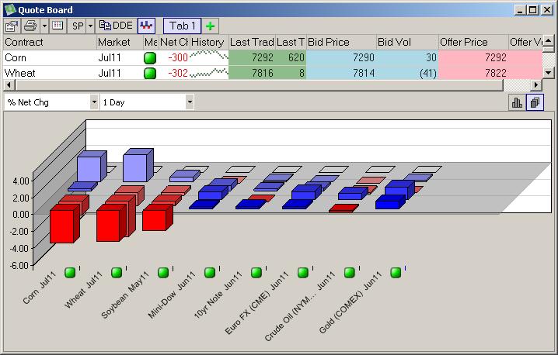Click the printer icon
Viewport: 558px width, 355px height.
tap(29, 26)
